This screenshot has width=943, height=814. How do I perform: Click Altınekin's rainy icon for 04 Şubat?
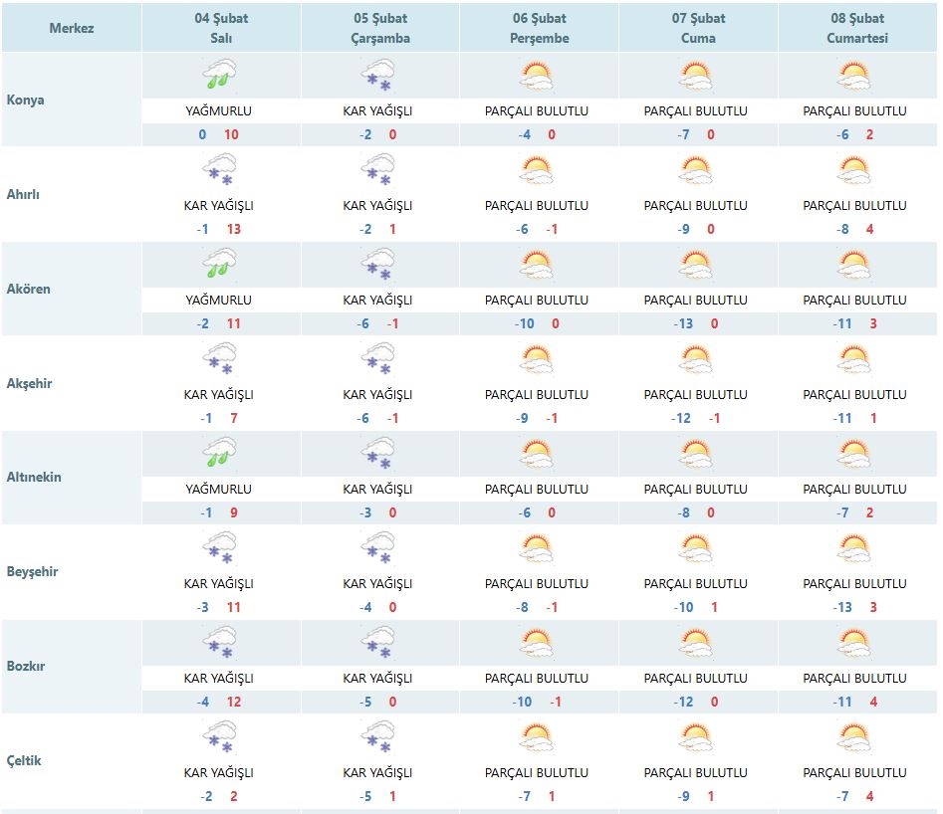click(219, 454)
